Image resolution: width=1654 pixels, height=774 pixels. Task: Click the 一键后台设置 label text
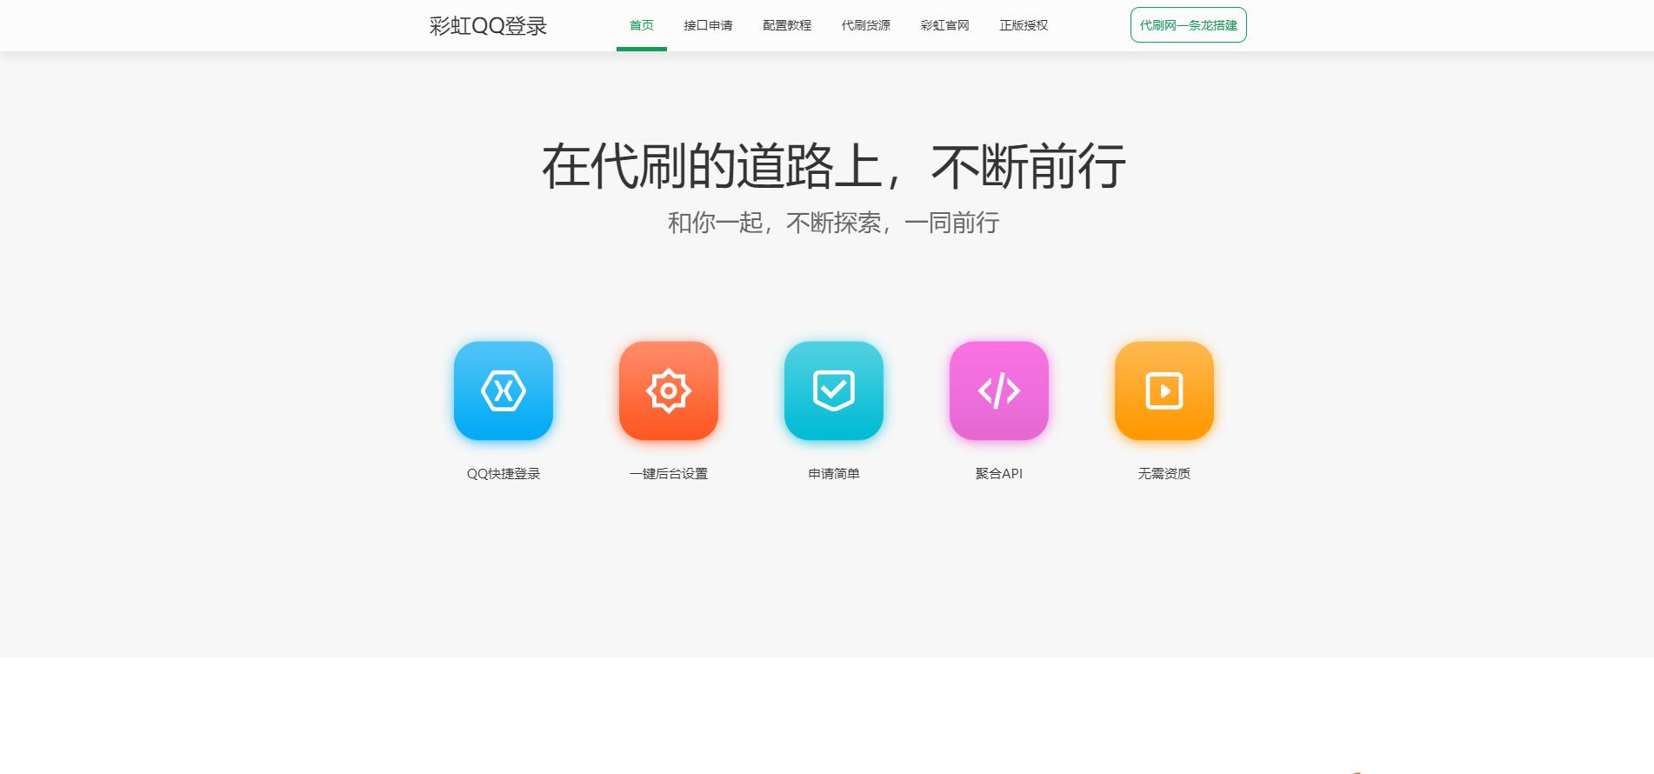[x=669, y=474]
